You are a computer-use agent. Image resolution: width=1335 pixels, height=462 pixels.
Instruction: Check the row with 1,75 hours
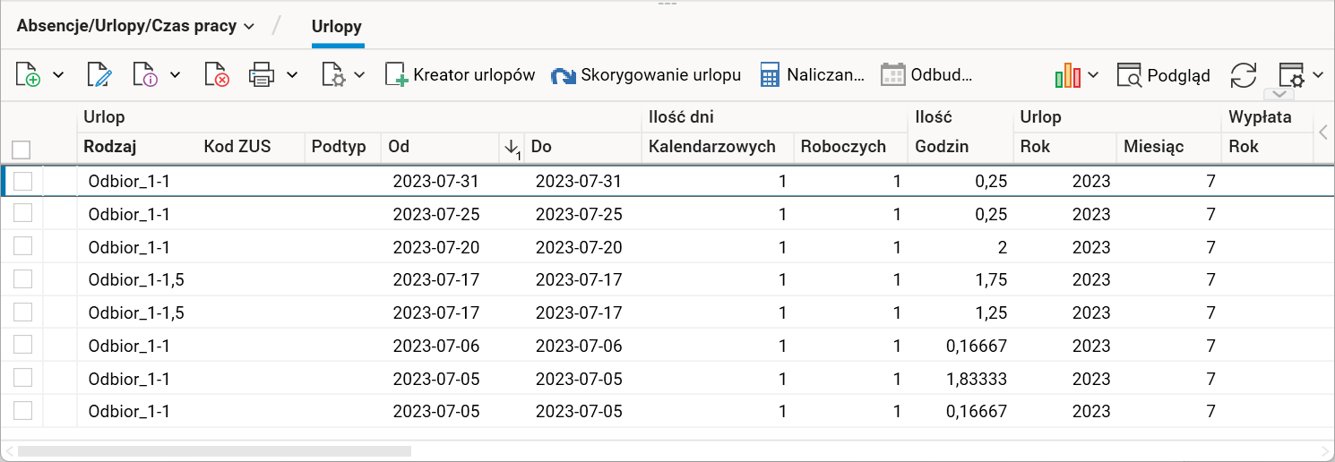pos(23,279)
